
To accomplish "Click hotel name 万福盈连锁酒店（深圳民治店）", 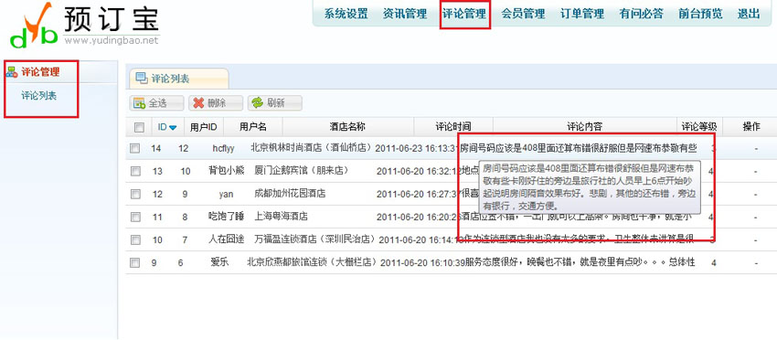I will pyautogui.click(x=314, y=239).
